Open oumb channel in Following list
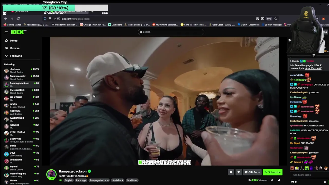The height and width of the screenshot is (185, 329). click(x=22, y=147)
